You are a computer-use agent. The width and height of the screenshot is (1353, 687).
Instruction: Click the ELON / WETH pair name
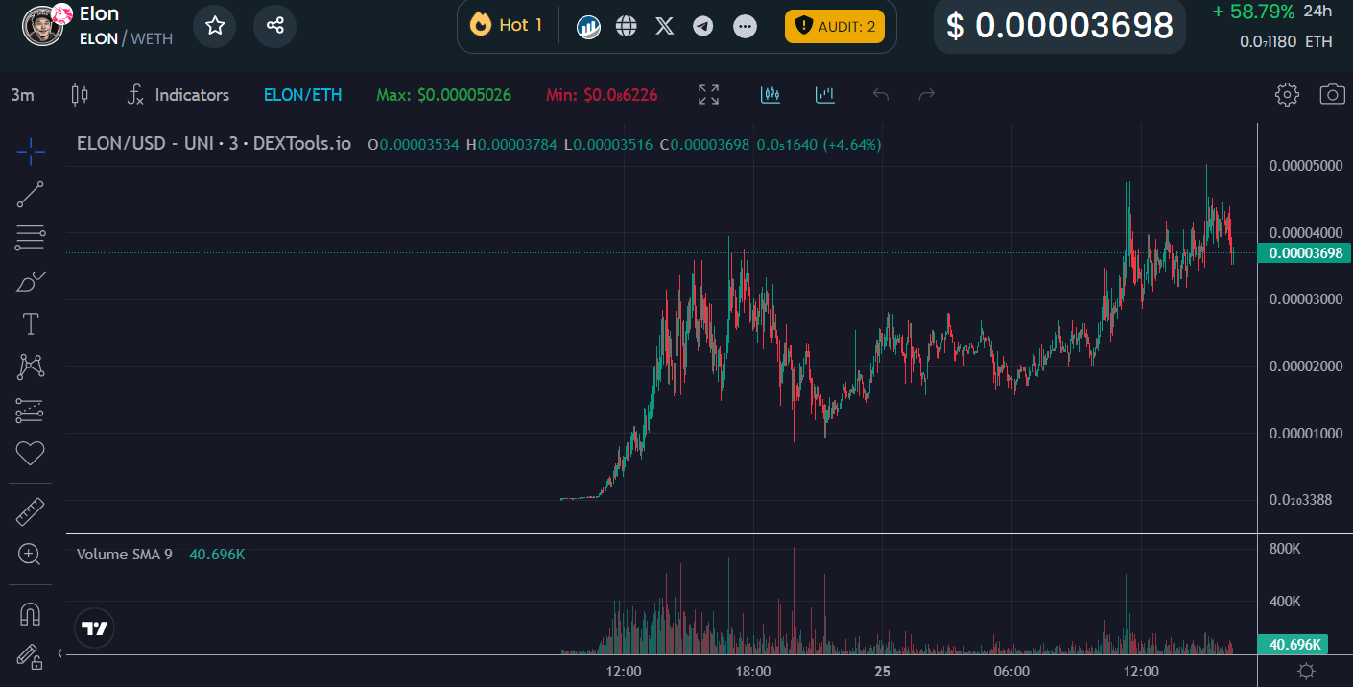(126, 38)
